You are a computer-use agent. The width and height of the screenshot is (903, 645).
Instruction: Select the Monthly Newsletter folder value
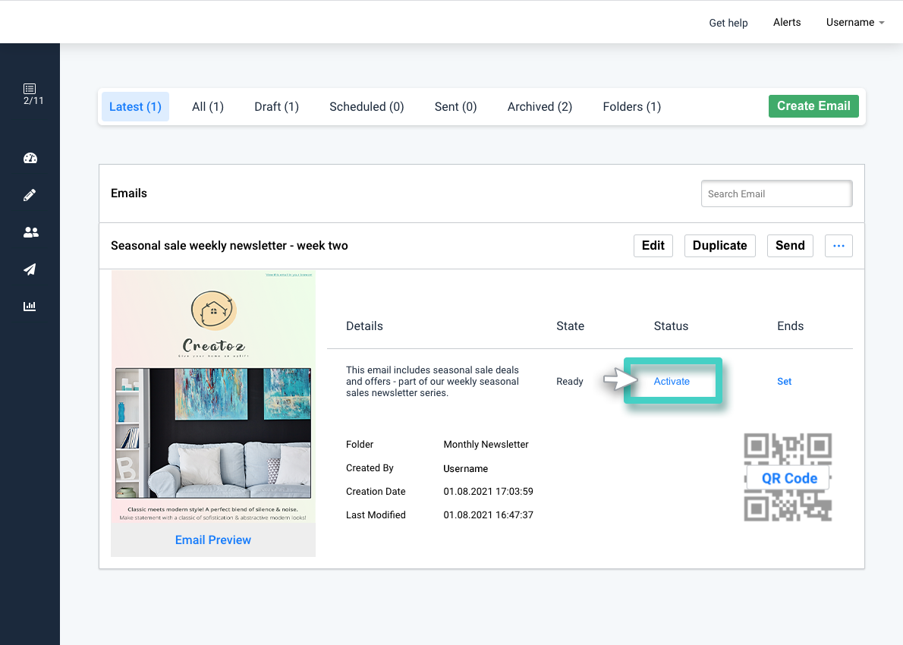[x=486, y=445]
